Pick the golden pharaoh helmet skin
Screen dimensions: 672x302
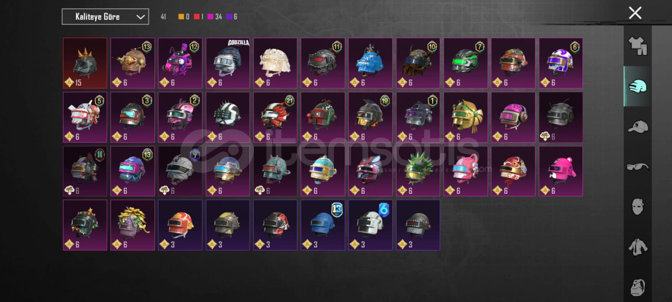(x=466, y=117)
